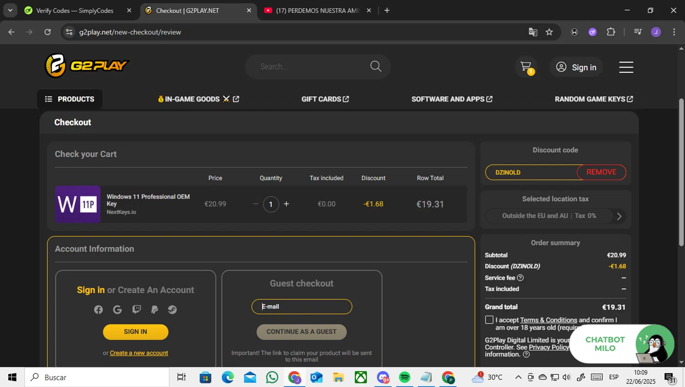Click the DZINOLD discount code field

point(532,172)
